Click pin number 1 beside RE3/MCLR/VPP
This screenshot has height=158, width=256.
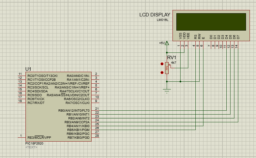21,136
